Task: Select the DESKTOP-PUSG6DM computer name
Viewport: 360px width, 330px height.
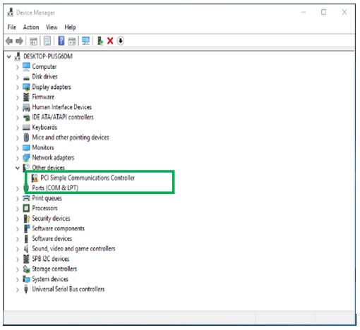Action: click(x=48, y=56)
